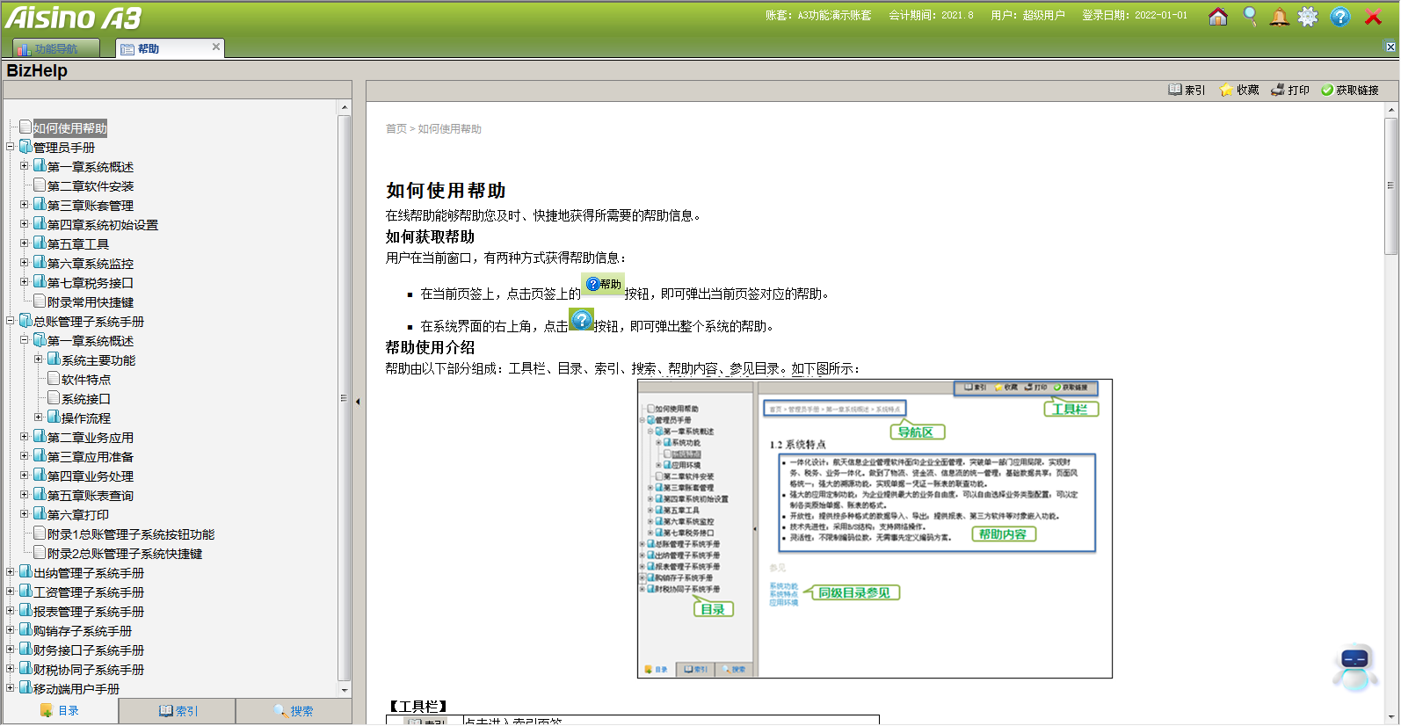Viewport: 1401px width, 726px height.
Task: Switch to the 搜索 bottom tab
Action: (x=294, y=711)
